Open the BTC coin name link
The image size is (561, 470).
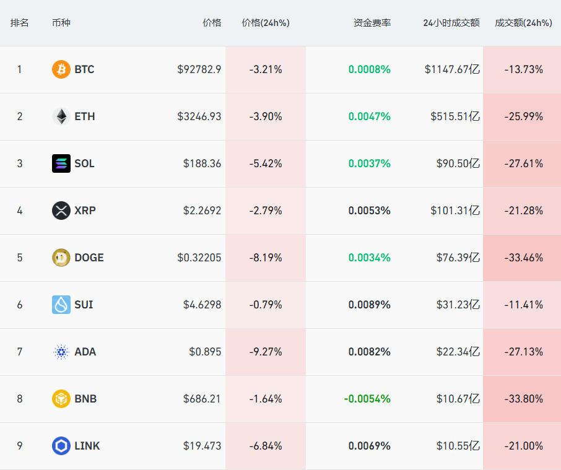click(84, 69)
